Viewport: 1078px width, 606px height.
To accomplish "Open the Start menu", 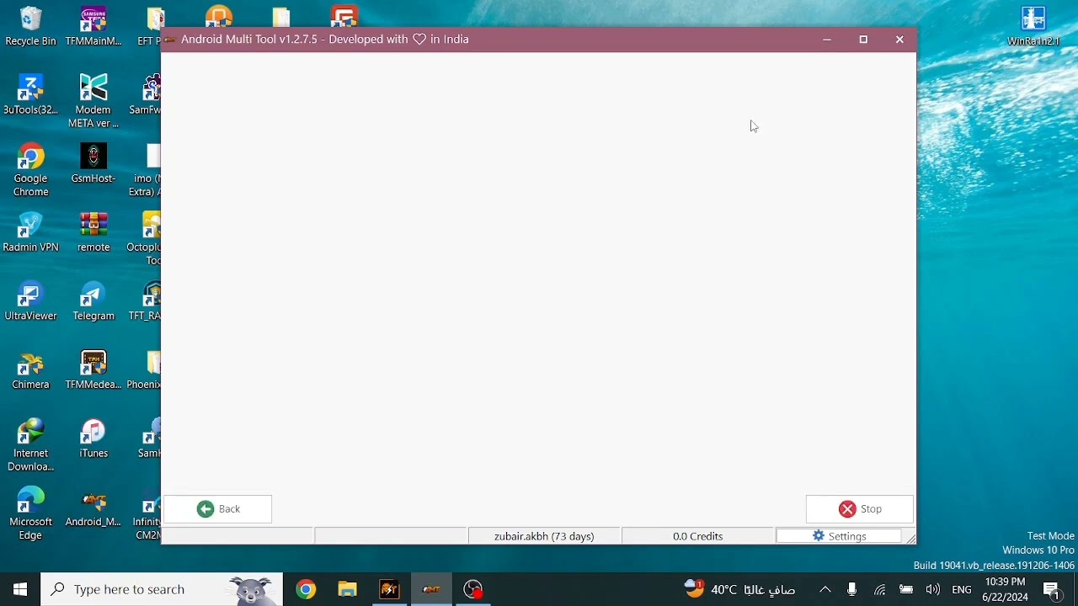I will [x=19, y=589].
